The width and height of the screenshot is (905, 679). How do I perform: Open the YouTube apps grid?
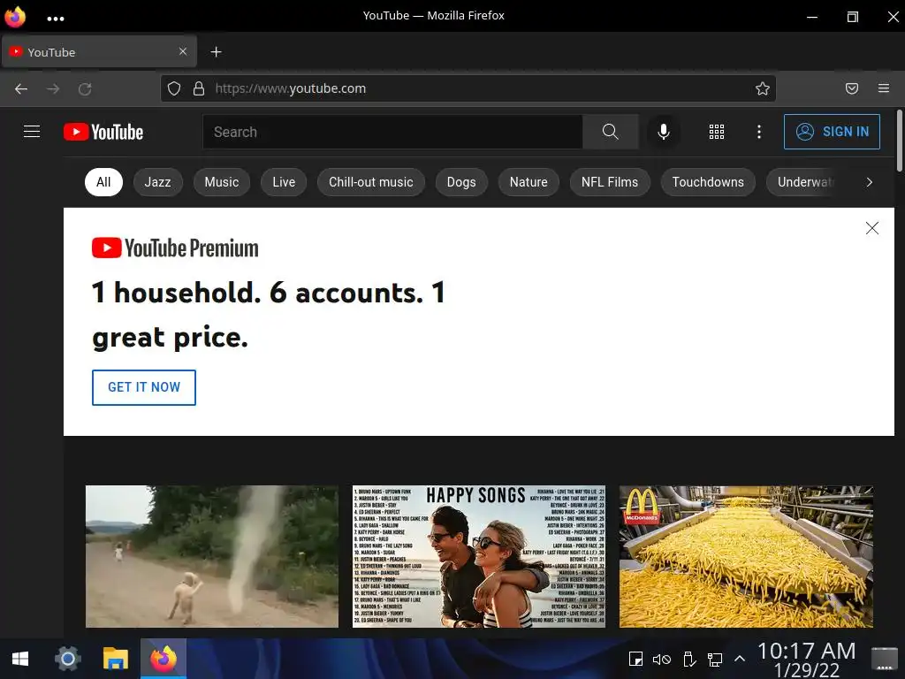716,132
